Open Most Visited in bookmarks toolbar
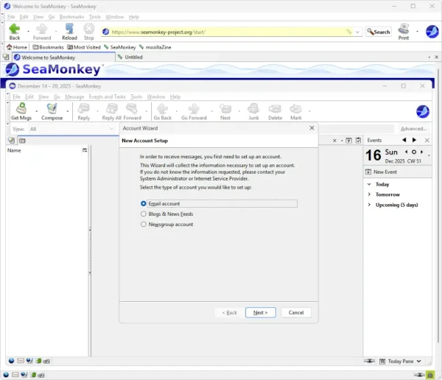This screenshot has width=442, height=380. 84,47
